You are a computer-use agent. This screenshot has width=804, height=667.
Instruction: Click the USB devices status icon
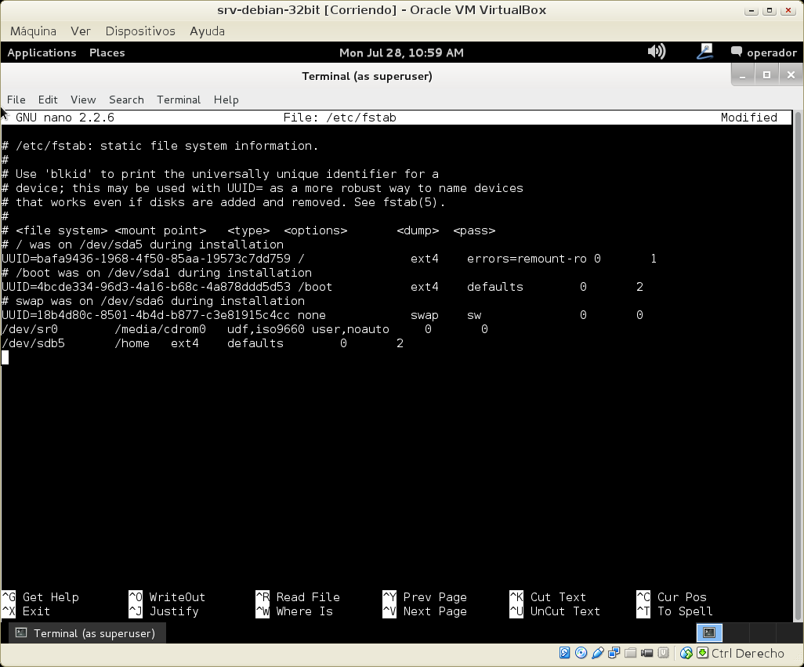pos(597,653)
